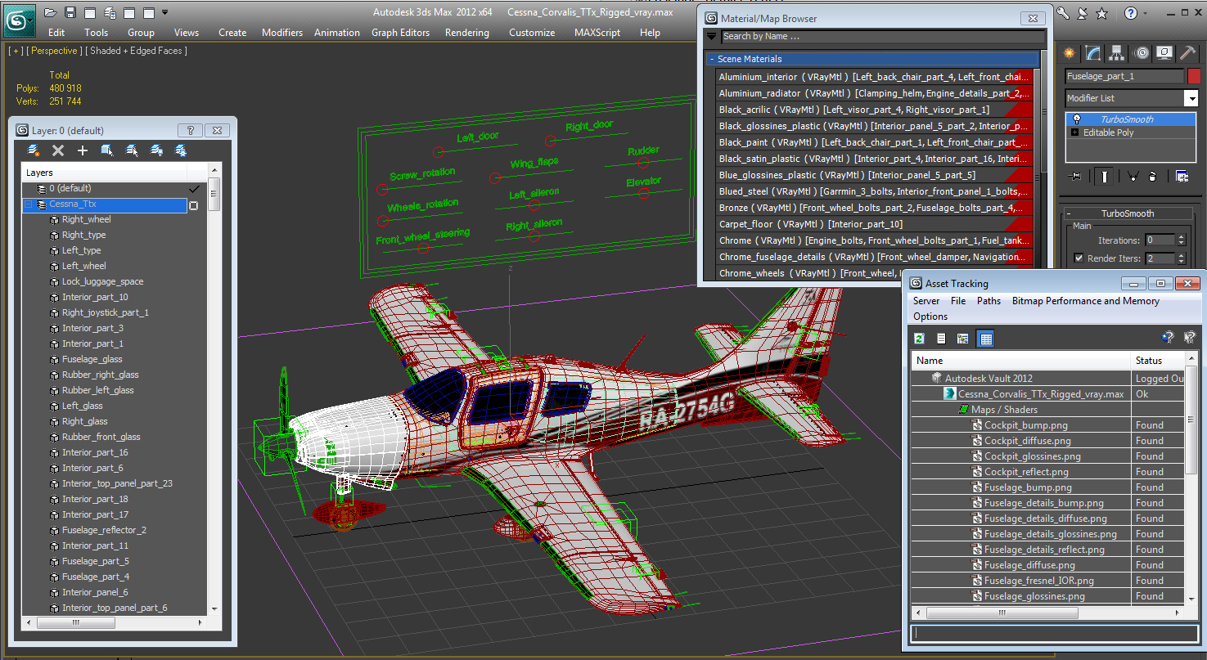
Task: Toggle the Cessna_TTx layer selection box
Action: coord(193,205)
